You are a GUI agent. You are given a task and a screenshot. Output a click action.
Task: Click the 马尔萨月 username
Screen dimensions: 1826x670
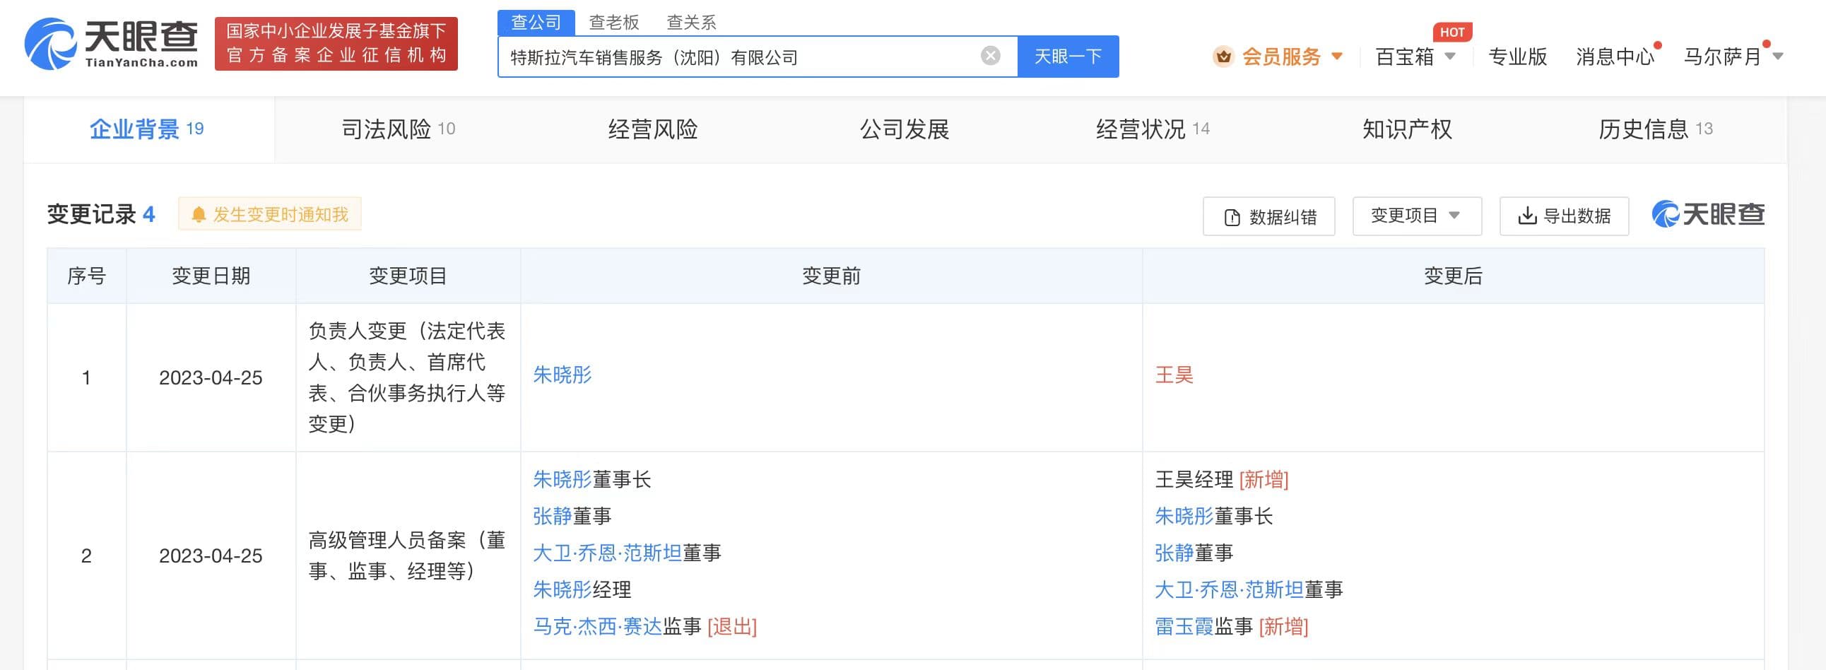pos(1723,57)
